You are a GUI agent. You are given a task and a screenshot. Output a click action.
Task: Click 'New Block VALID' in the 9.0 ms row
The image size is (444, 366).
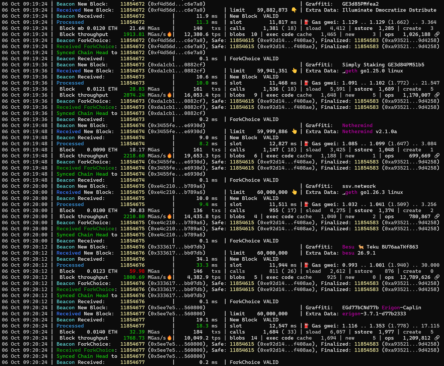pos(254,138)
